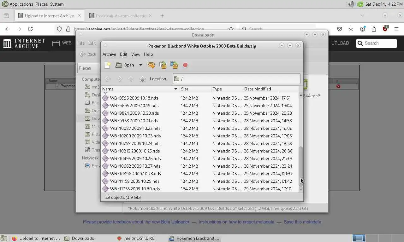Switch to melonDS 1.0 RC in taskbar
Screen dimensions: 404x242
(x=136, y=238)
